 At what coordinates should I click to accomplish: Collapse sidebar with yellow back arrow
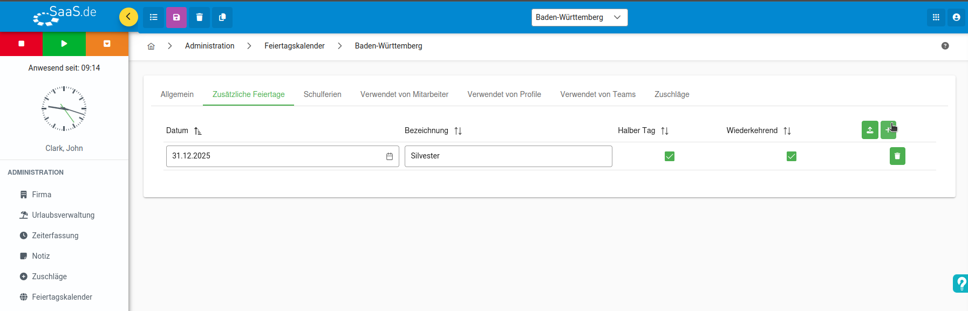pyautogui.click(x=128, y=17)
